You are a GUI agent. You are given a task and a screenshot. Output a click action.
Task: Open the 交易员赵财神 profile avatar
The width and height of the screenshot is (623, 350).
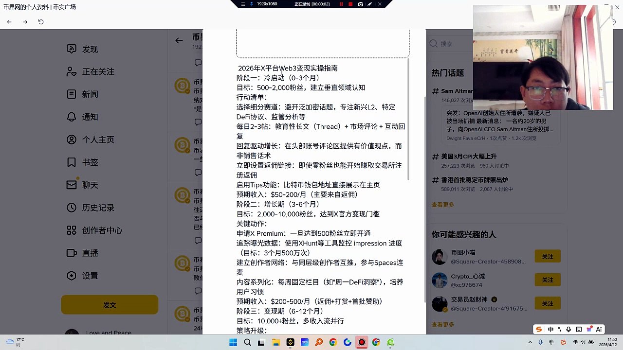tap(440, 304)
